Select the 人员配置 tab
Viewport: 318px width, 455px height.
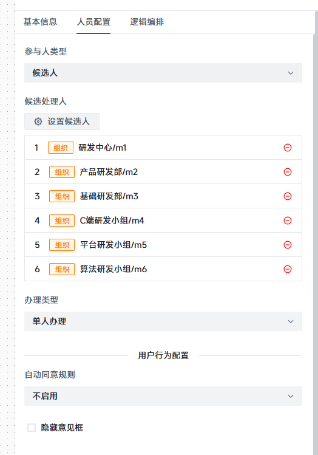[93, 22]
